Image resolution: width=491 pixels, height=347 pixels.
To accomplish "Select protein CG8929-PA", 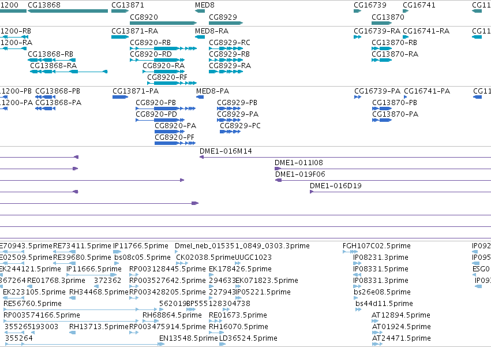I will tap(238, 114).
